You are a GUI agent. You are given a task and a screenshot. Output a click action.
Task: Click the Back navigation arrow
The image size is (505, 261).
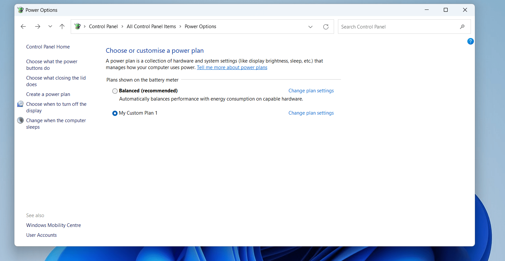(x=23, y=27)
